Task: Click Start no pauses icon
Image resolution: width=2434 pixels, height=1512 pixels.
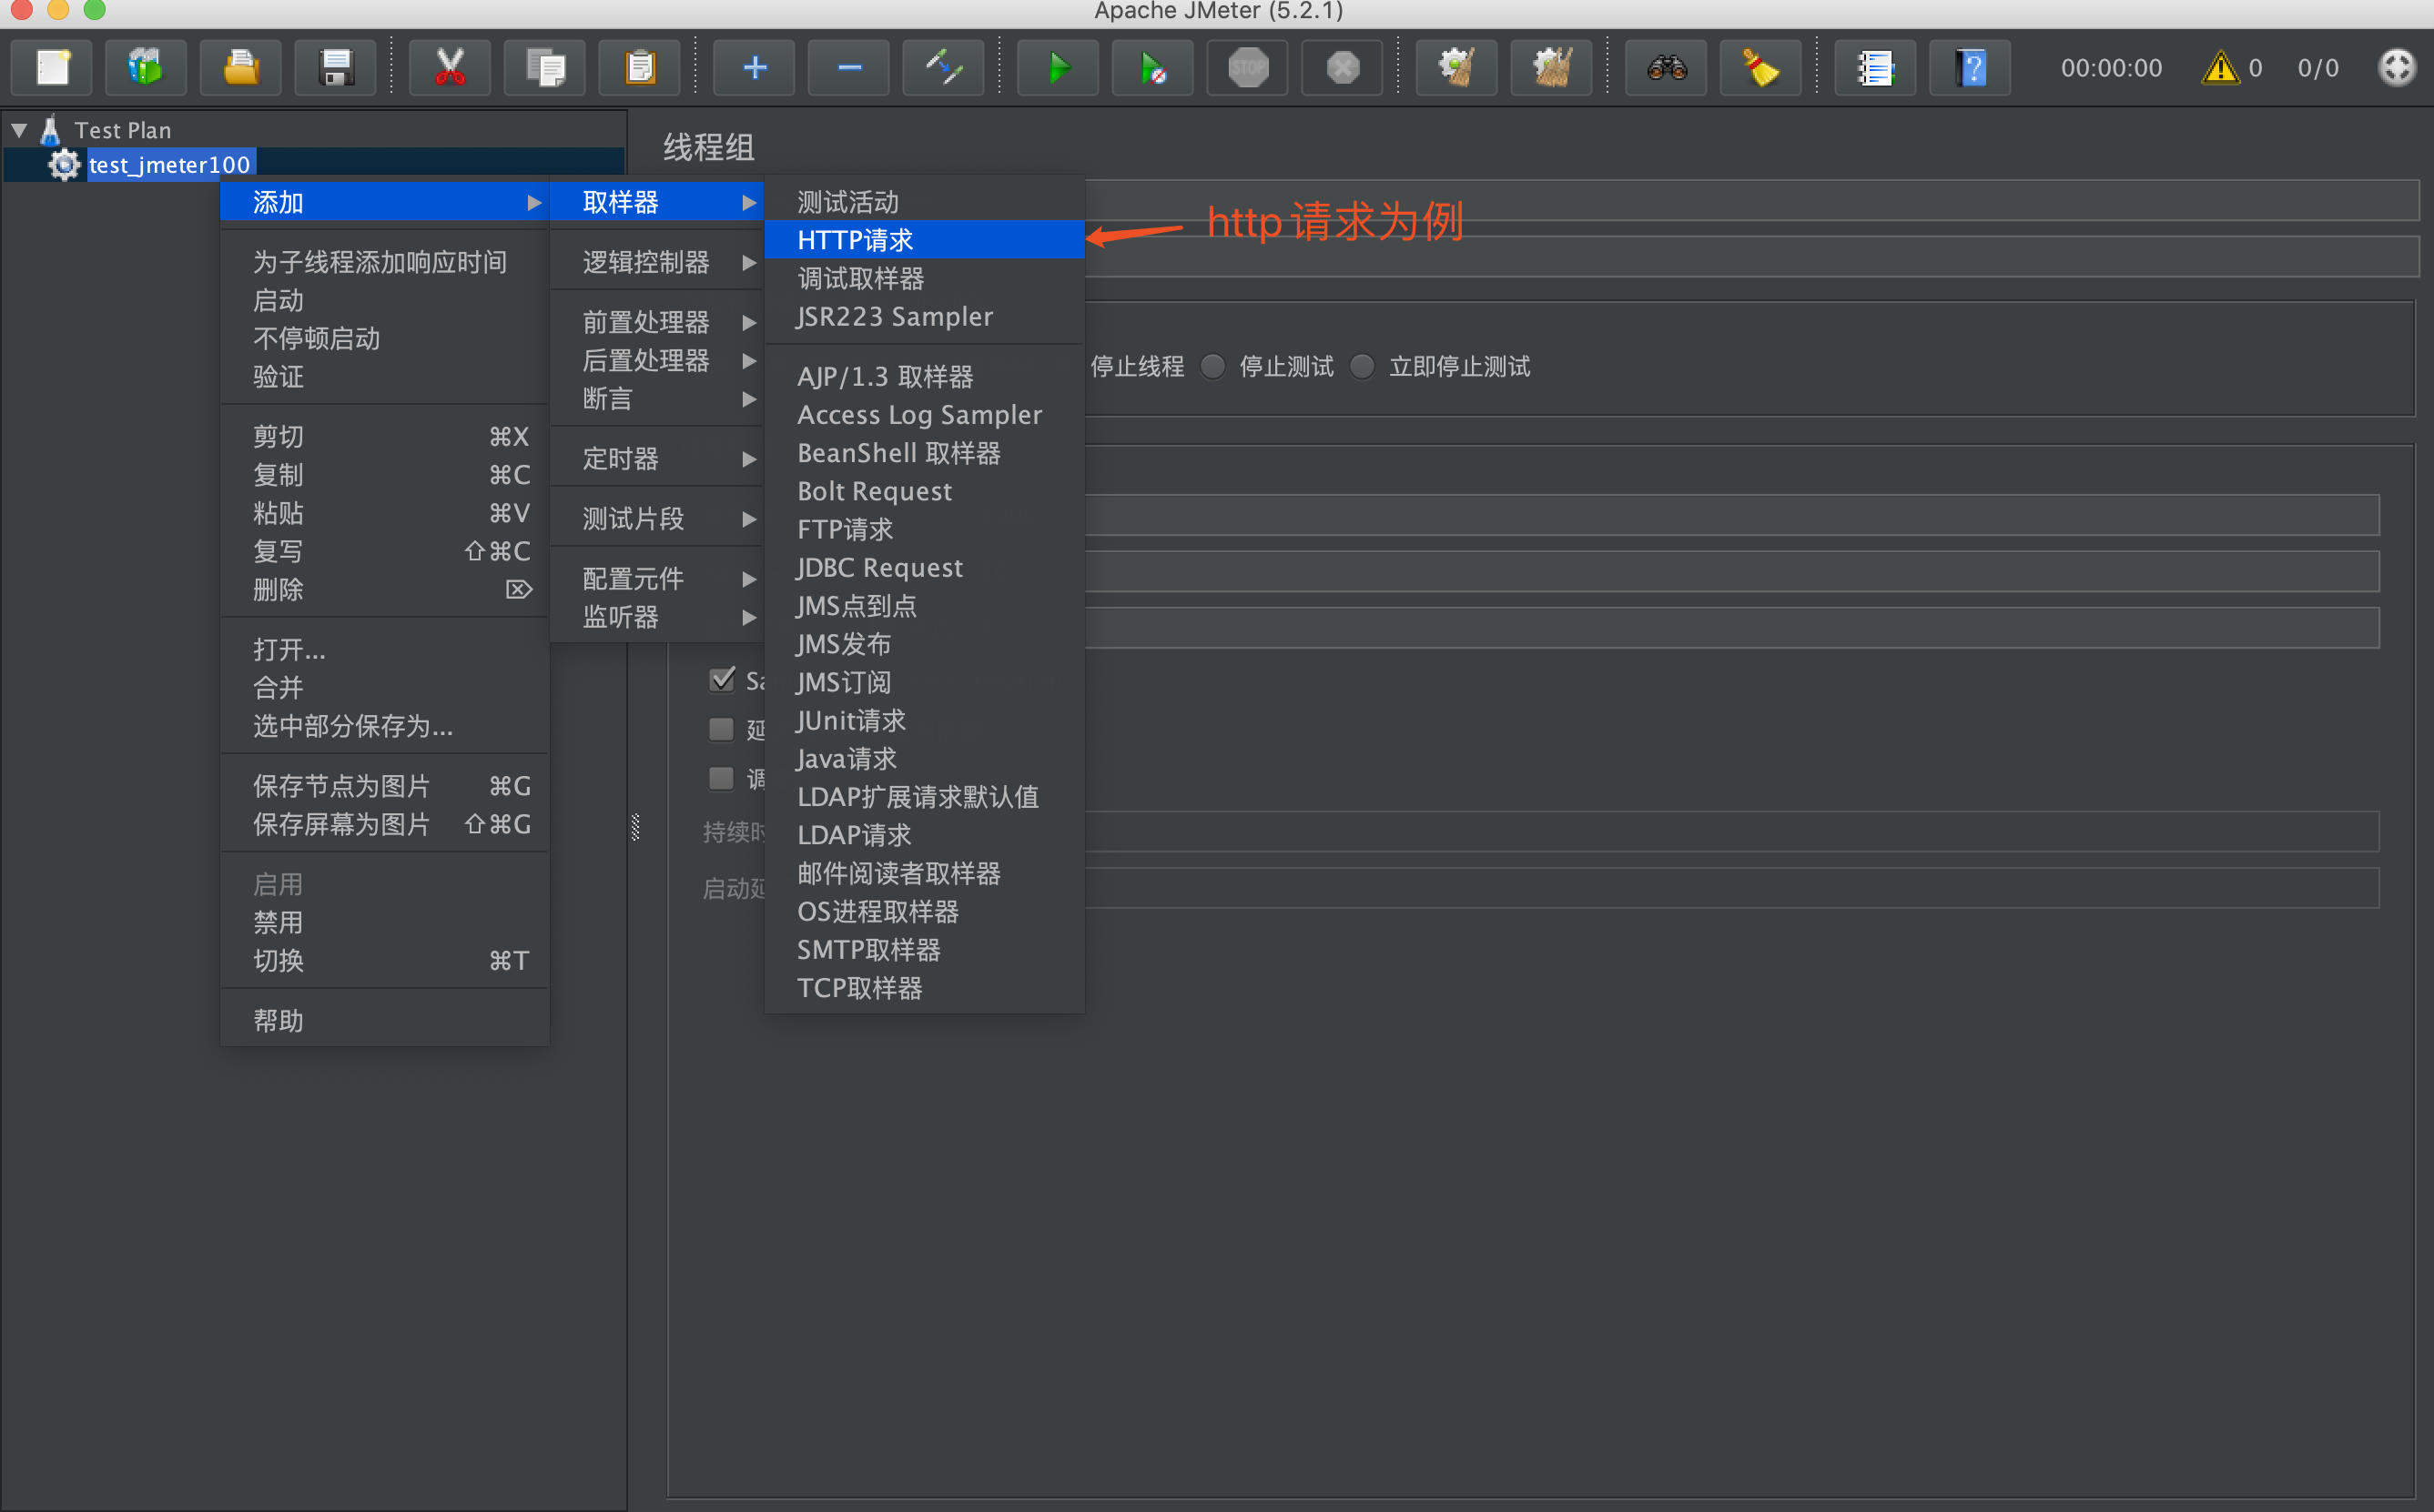Action: (x=1153, y=68)
